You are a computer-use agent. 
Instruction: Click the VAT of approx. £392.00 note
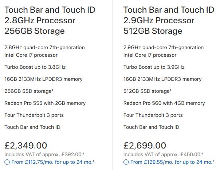[x=44, y=154]
